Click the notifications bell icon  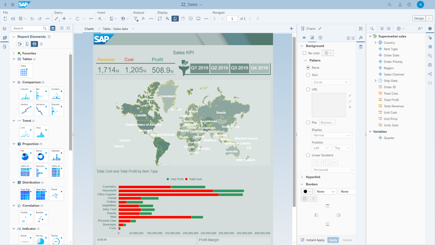tap(400, 4)
